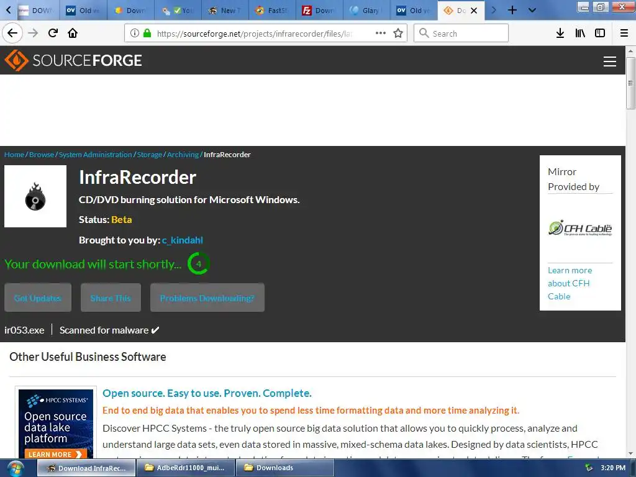Screen dimensions: 636x477
Task: Click the download countdown circle
Action: (x=198, y=263)
